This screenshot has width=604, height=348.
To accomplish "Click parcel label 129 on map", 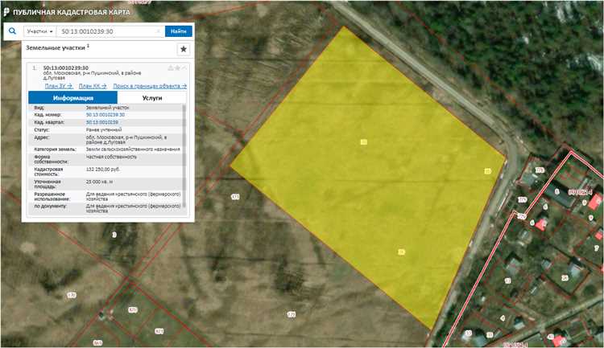I will point(292,314).
